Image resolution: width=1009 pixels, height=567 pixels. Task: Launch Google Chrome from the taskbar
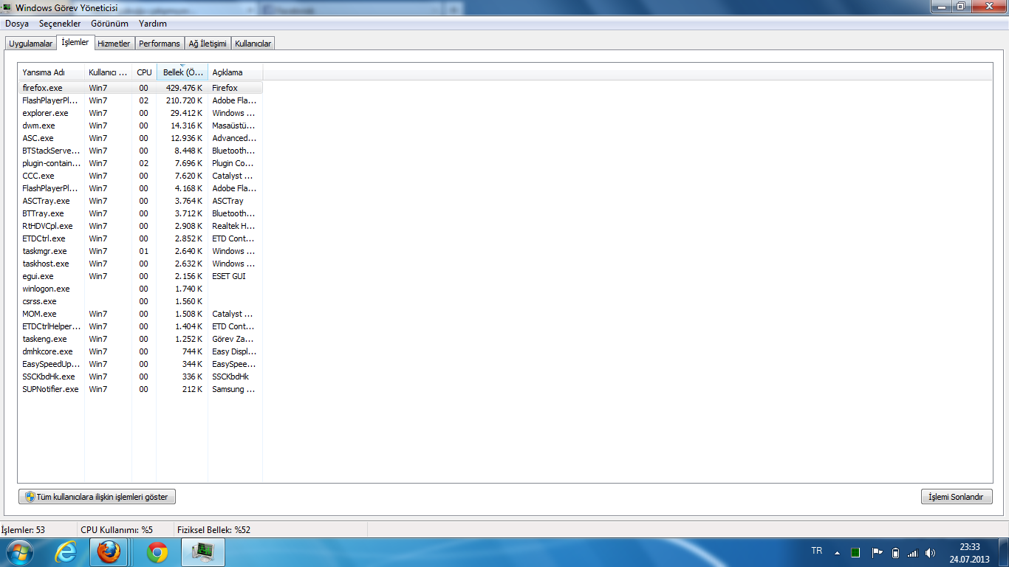(157, 552)
